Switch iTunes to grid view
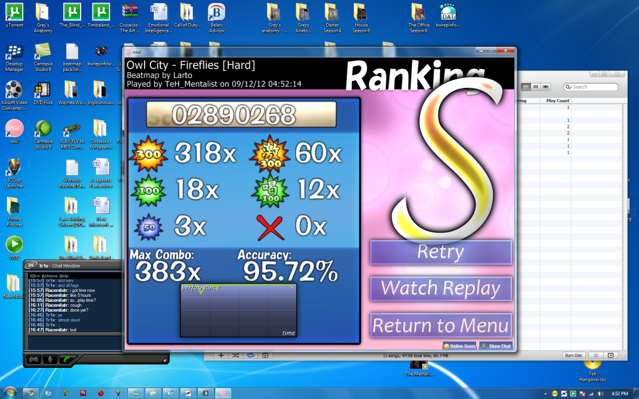 click(535, 87)
